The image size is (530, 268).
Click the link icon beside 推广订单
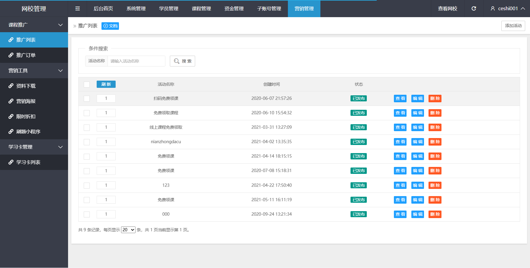tap(11, 55)
